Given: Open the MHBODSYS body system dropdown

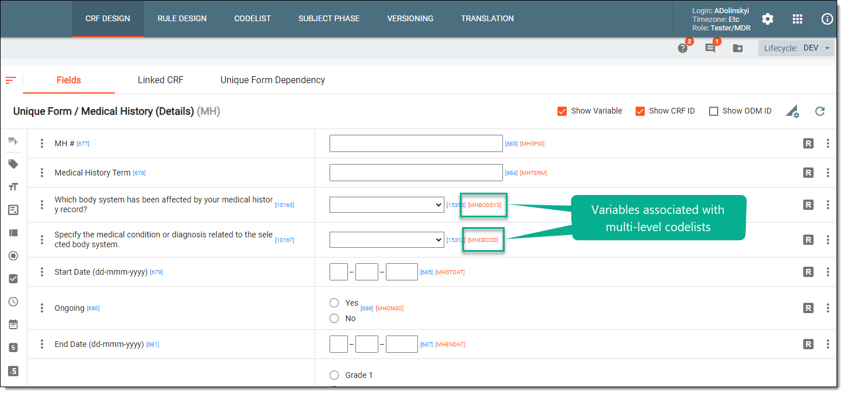Looking at the screenshot, I should 386,205.
